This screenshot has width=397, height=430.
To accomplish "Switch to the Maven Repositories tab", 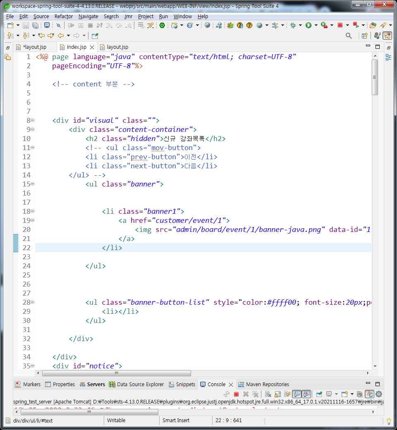I will pyautogui.click(x=263, y=385).
